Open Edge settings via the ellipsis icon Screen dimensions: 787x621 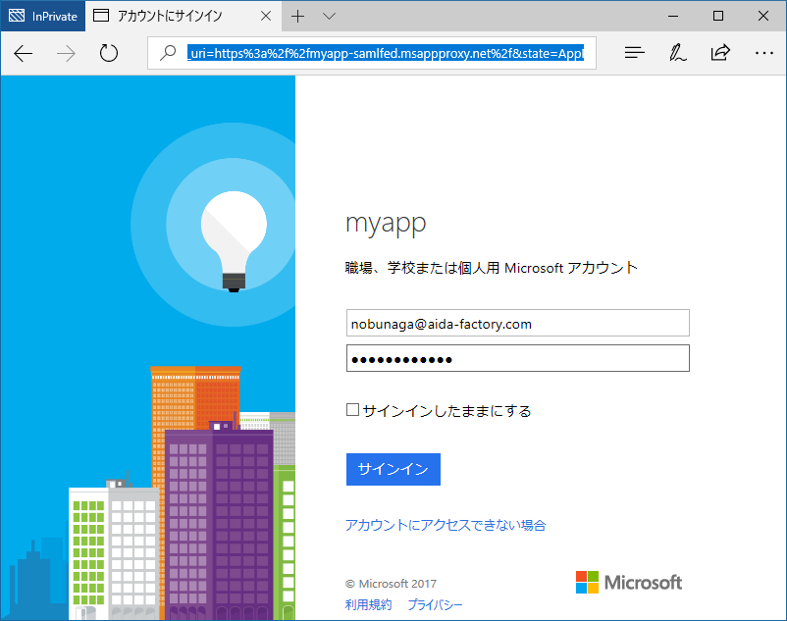click(x=763, y=53)
